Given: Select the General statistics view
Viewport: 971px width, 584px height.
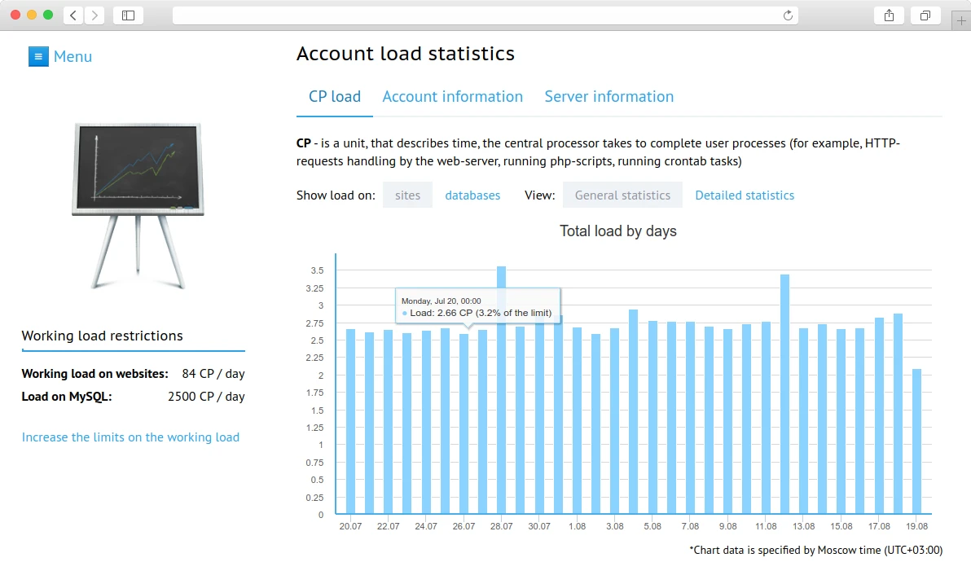Looking at the screenshot, I should (622, 195).
